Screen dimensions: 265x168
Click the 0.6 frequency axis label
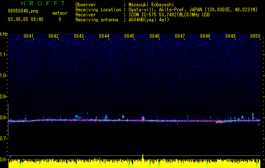tap(3, 160)
